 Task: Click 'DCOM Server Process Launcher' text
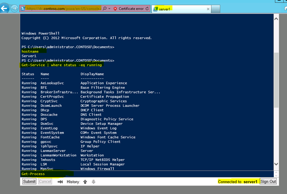110,105
